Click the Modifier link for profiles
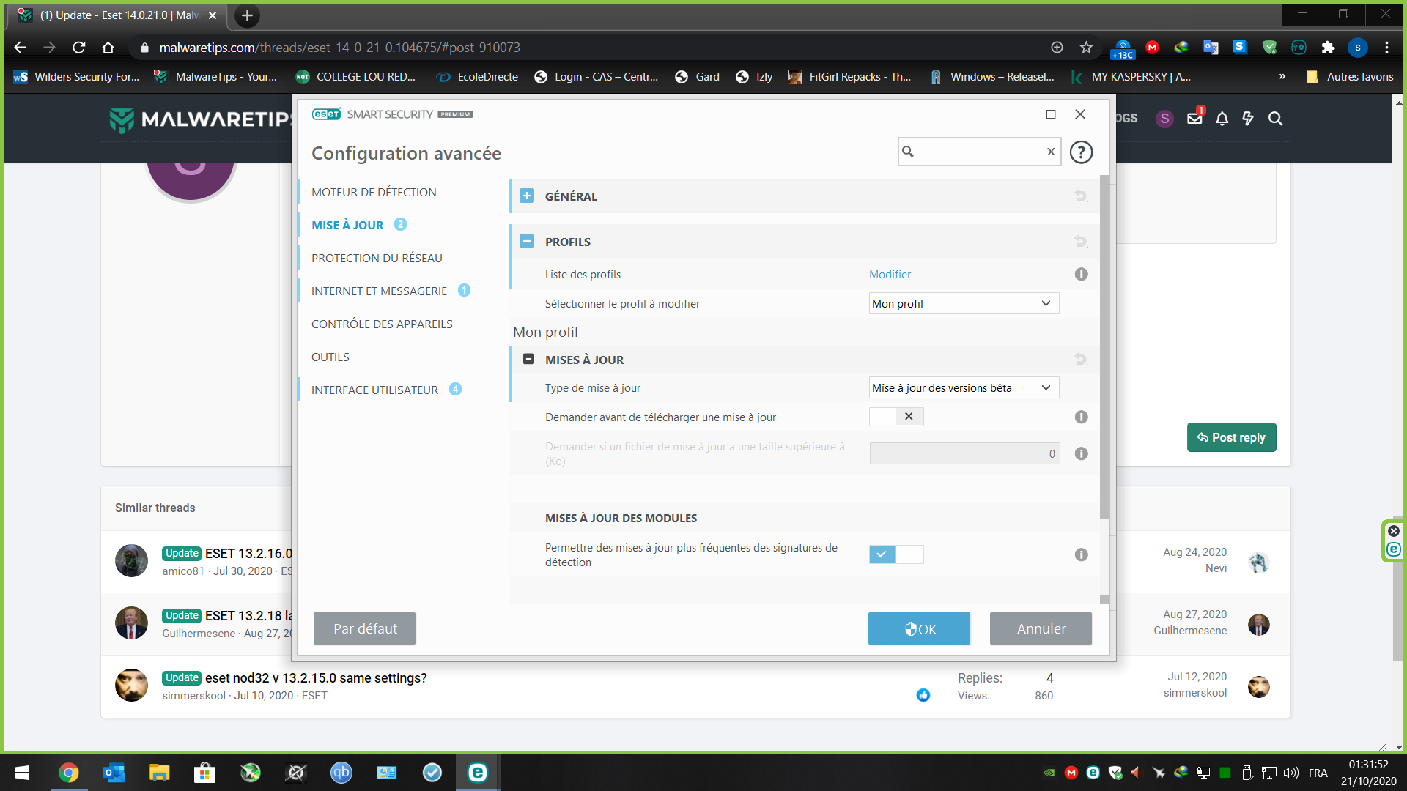Image resolution: width=1407 pixels, height=791 pixels. 890,274
